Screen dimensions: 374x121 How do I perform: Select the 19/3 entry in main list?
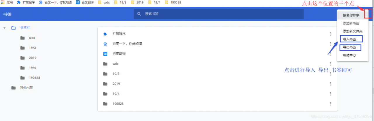tap(116, 74)
